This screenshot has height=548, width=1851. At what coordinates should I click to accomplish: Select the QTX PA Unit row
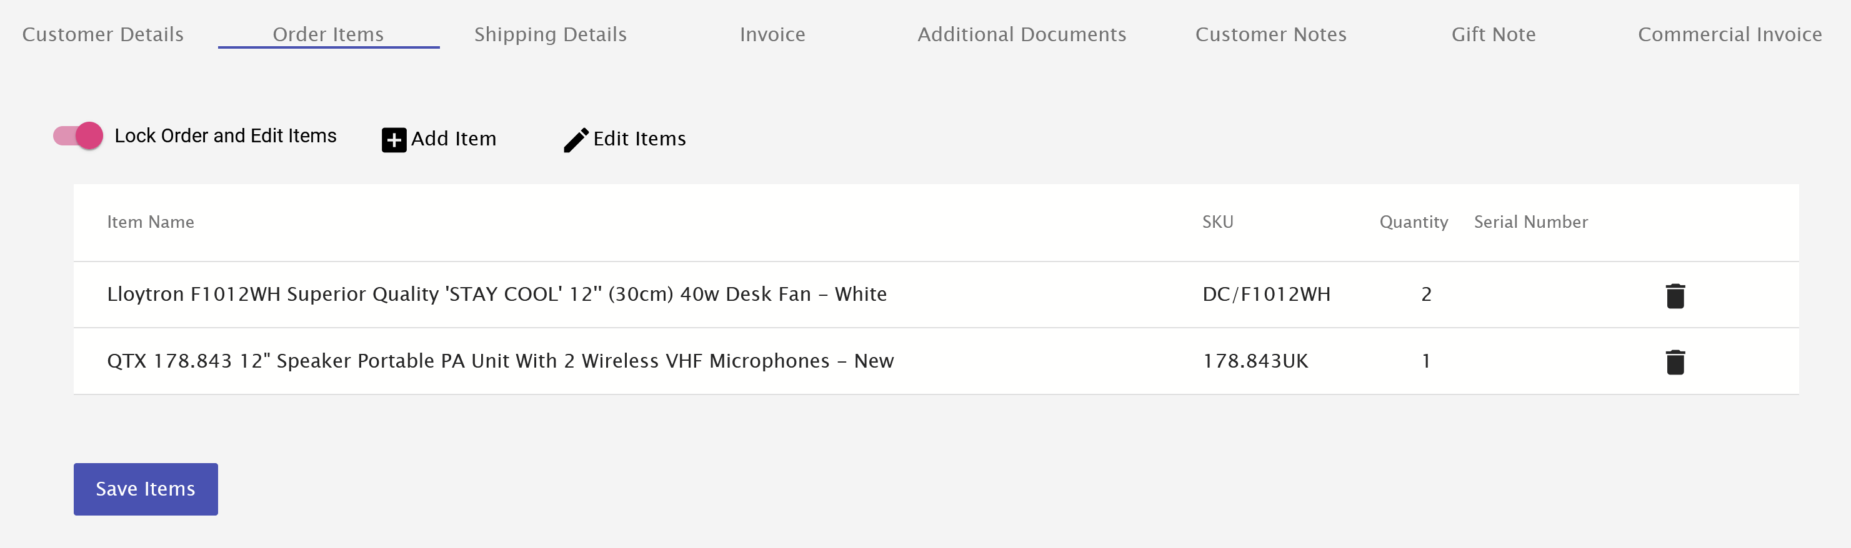500,361
